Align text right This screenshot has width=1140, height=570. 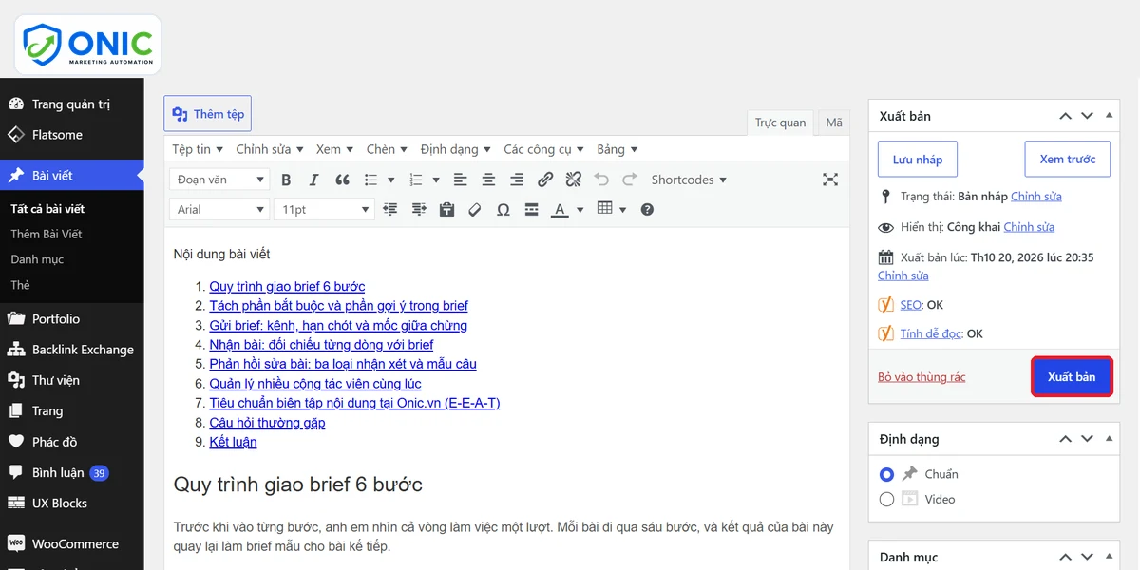[x=517, y=180]
